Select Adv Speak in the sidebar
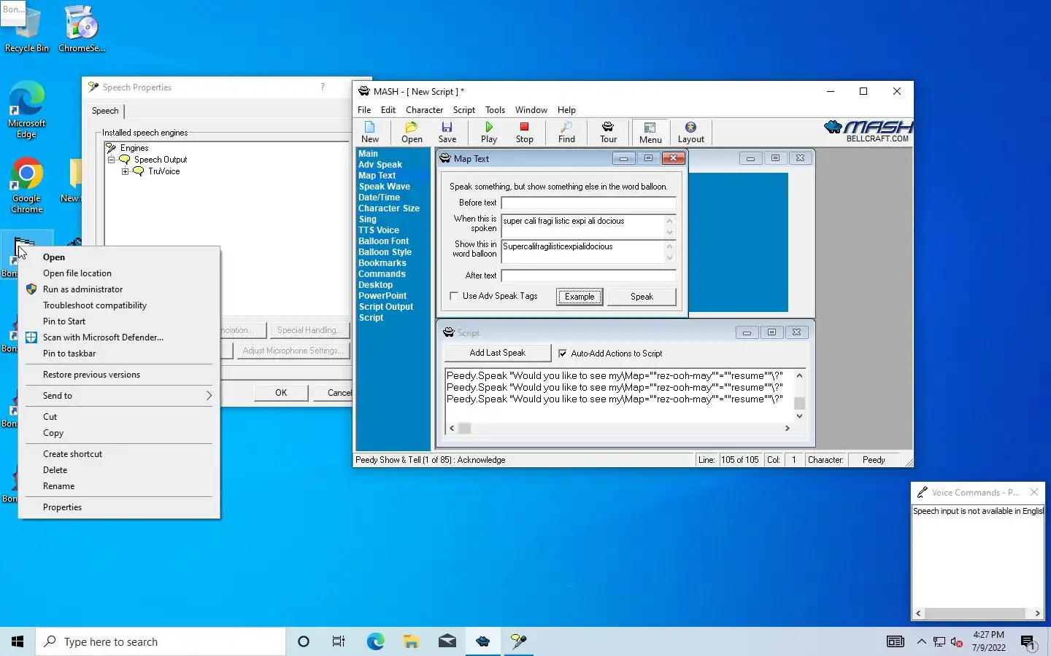 click(380, 165)
